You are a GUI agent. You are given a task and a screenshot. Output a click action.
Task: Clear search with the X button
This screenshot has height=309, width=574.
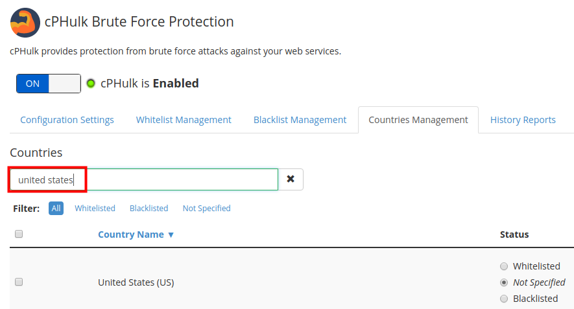tap(291, 179)
